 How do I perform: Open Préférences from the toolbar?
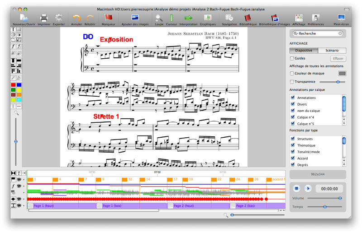pyautogui.click(x=315, y=18)
